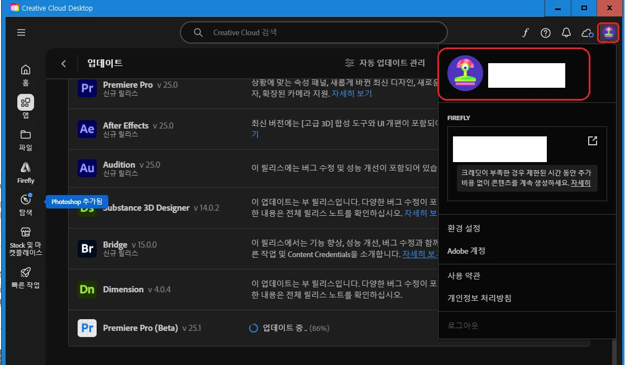
Task: Click Bridge 자세히 보기 link
Action: point(420,254)
